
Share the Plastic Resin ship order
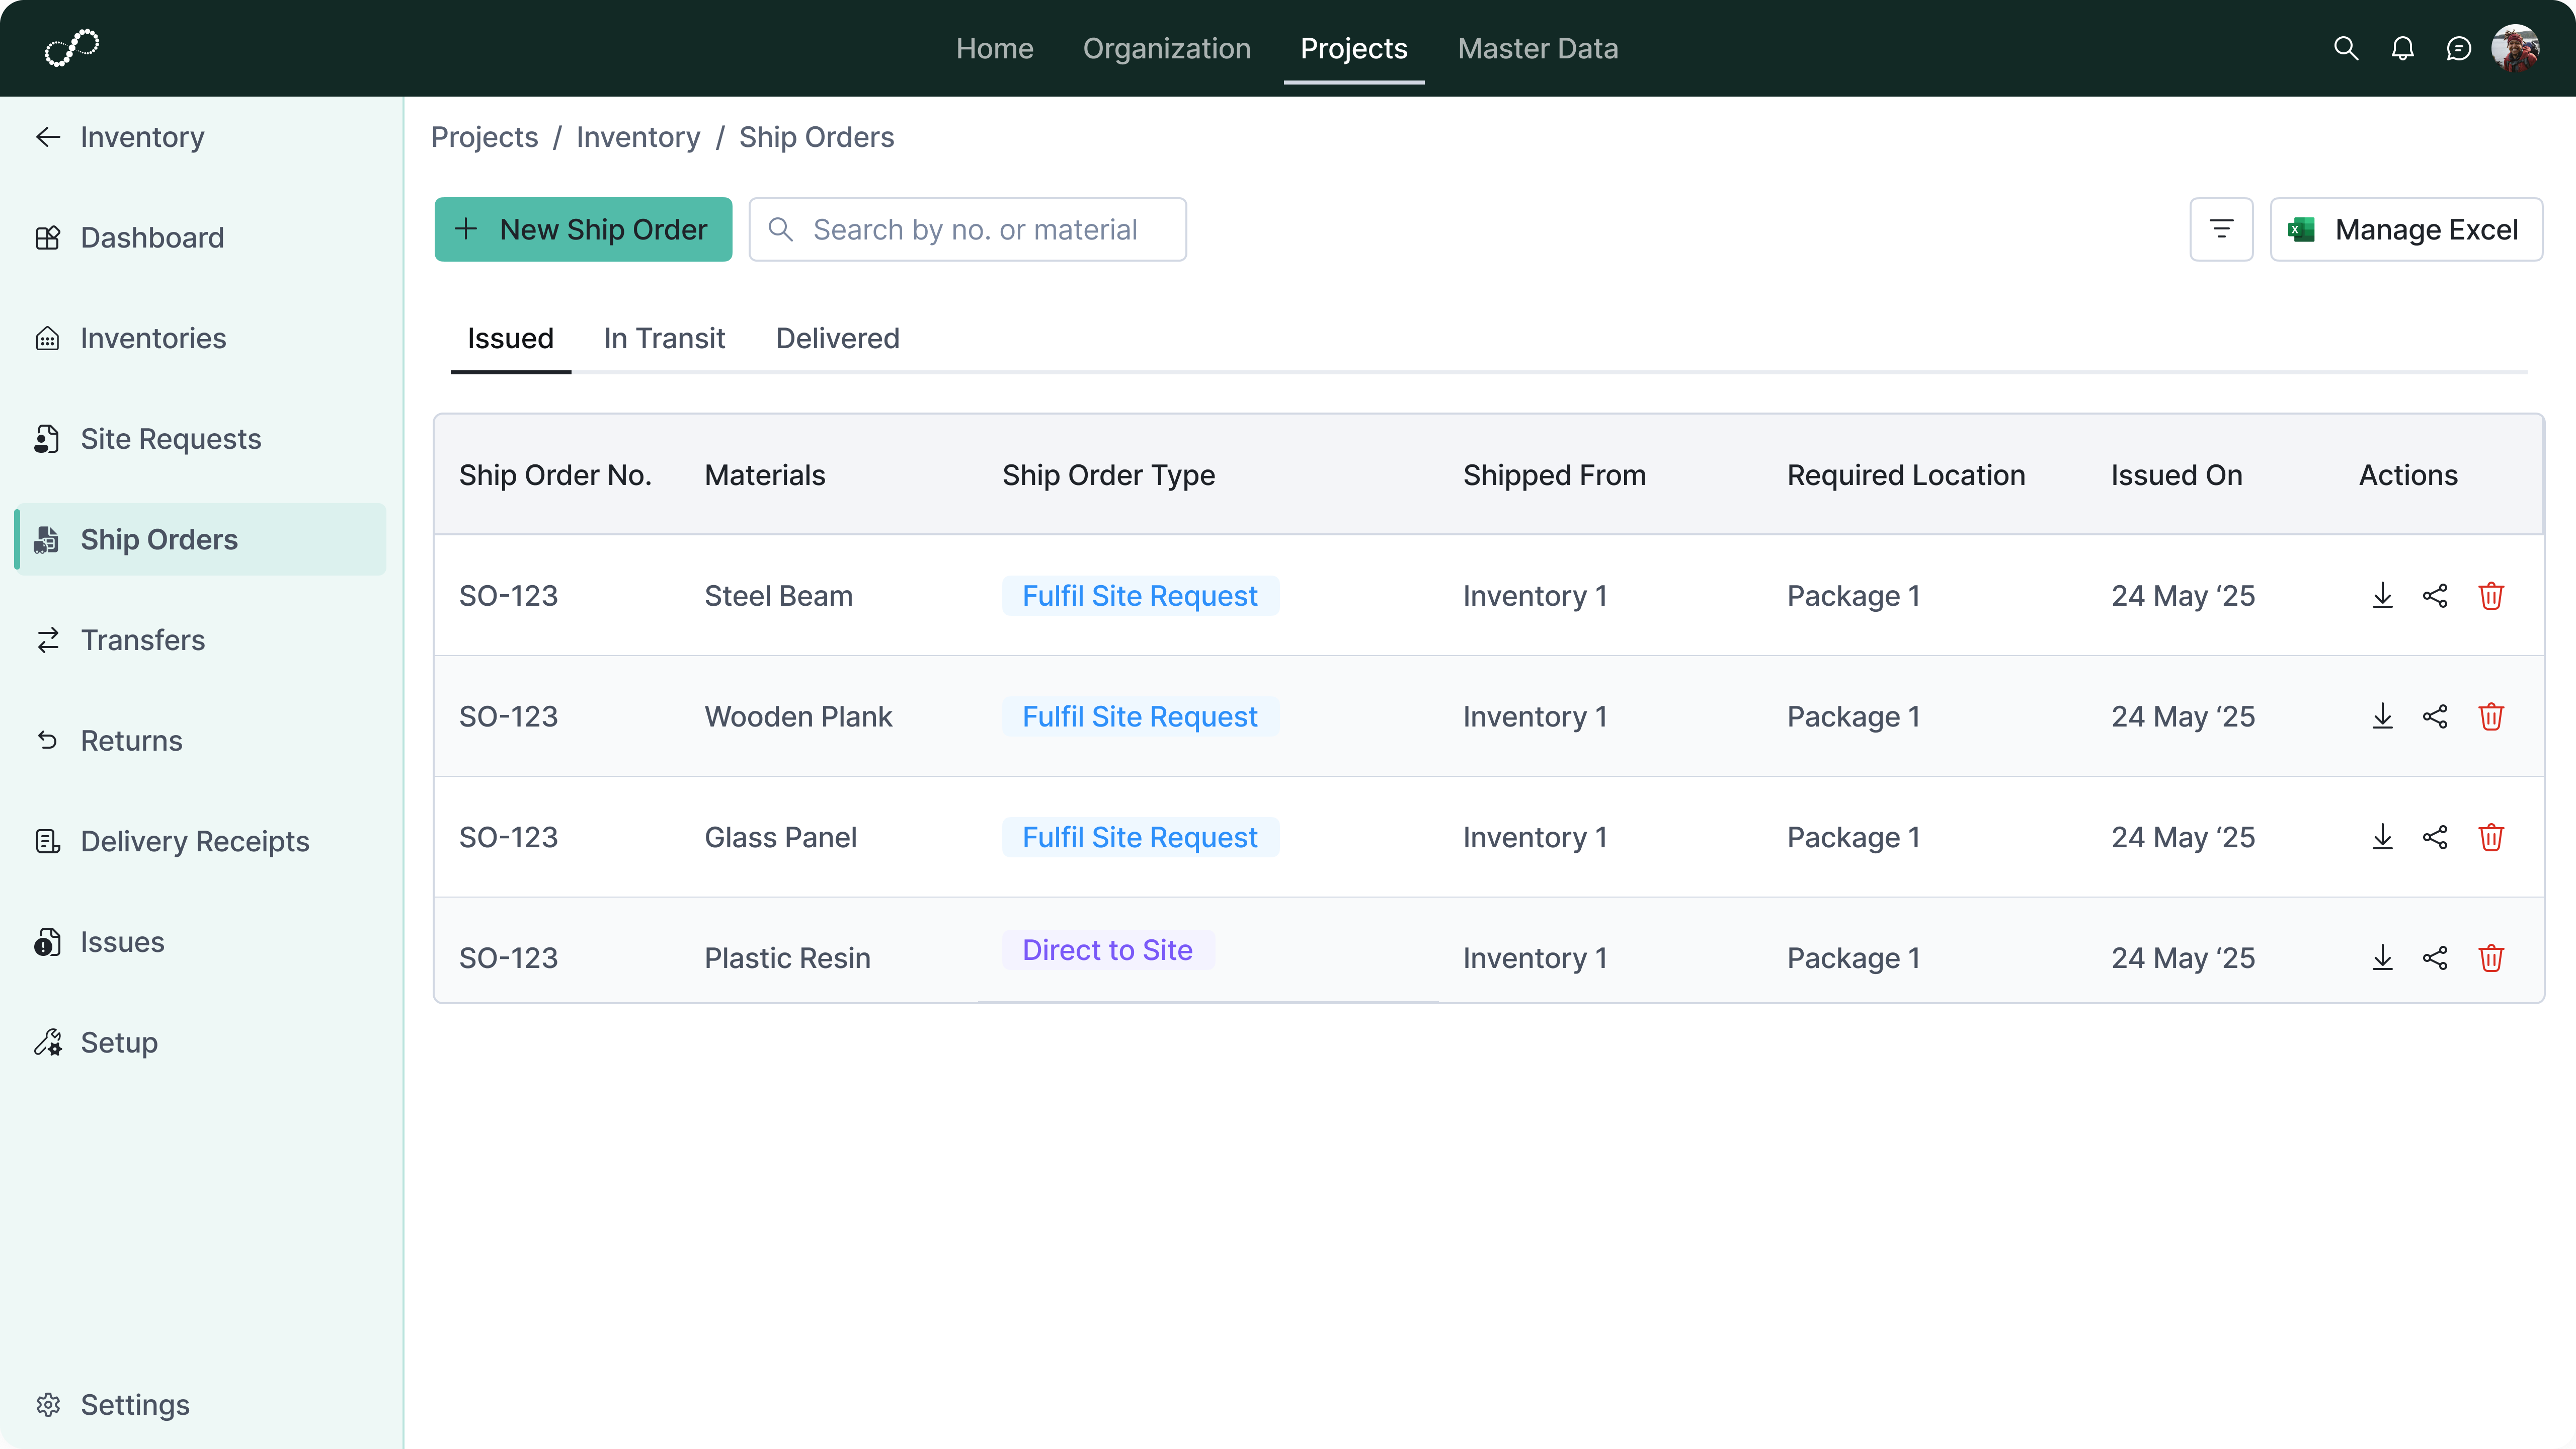(2435, 958)
